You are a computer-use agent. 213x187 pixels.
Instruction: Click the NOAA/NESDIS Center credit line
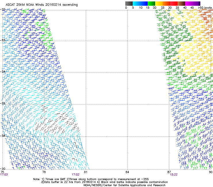[124, 185]
